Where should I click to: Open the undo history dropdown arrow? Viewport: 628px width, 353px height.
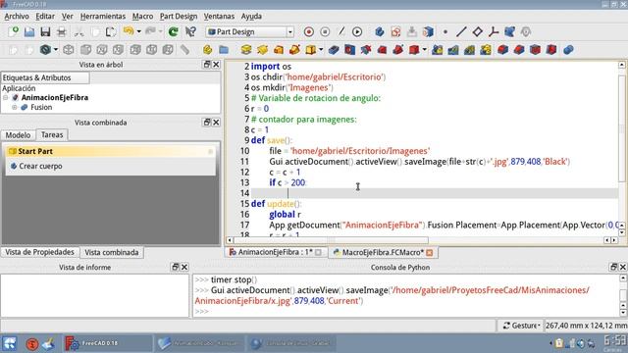(138, 31)
